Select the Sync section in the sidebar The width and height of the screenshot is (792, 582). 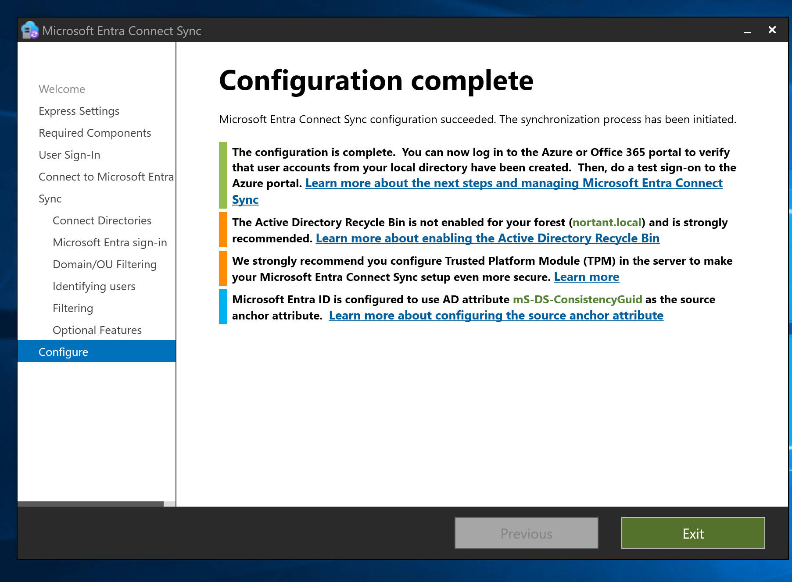tap(50, 199)
